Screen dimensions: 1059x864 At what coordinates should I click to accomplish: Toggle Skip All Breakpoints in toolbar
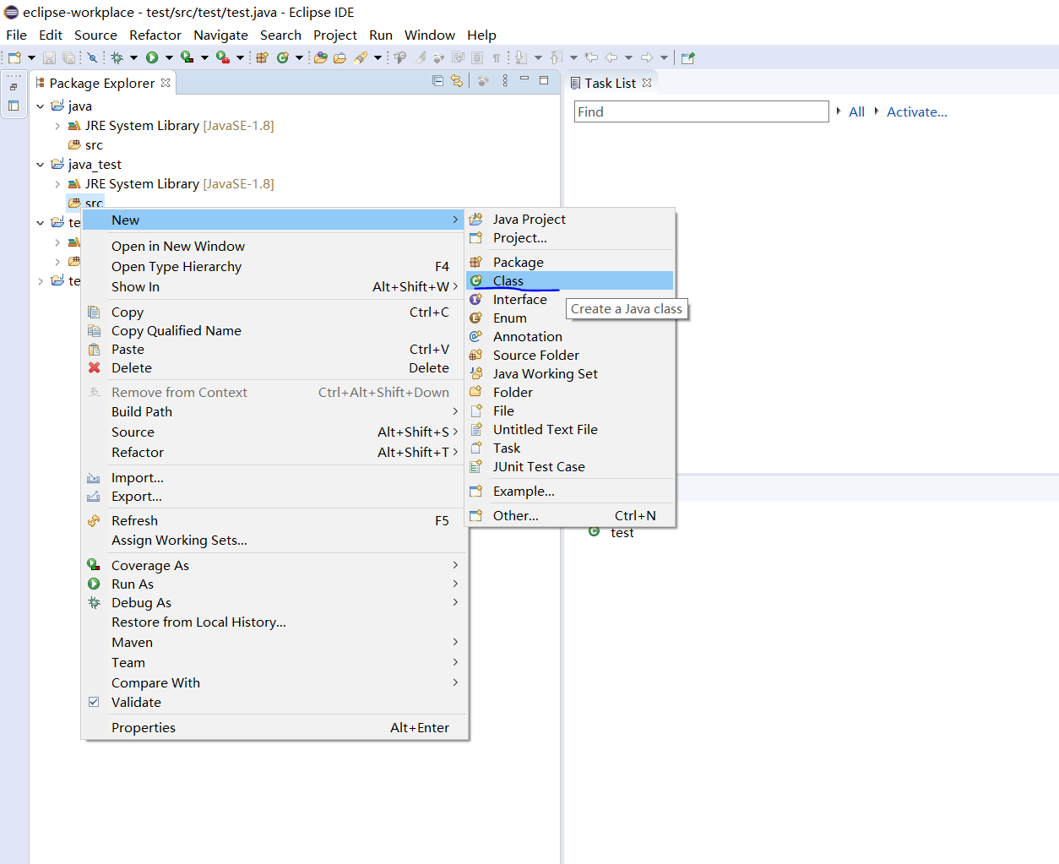(92, 57)
